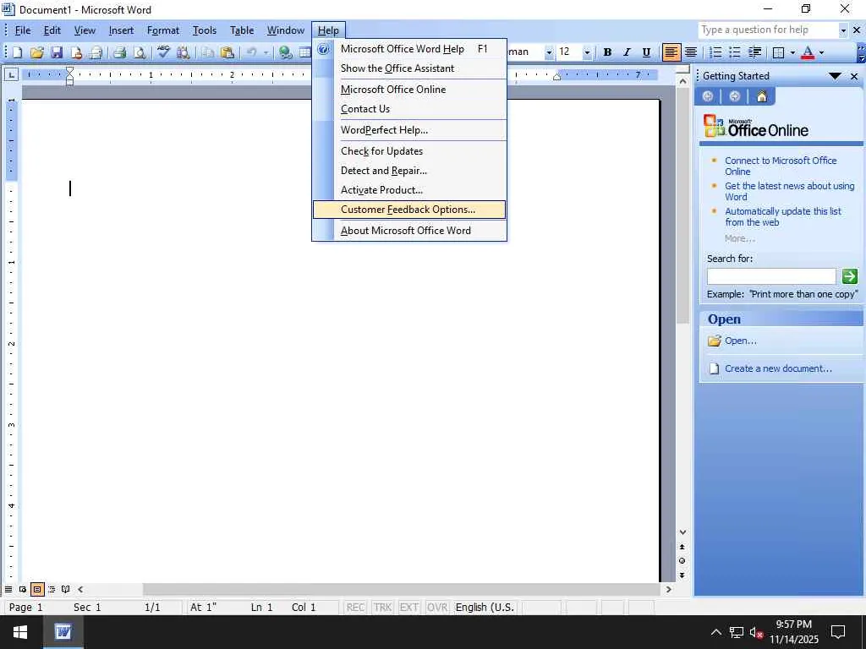
Task: Create a new blank document icon
Action: [x=17, y=52]
